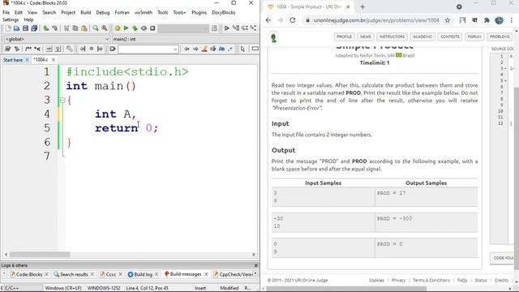519x292 pixels.
Task: Bookmark this page with the star icon
Action: click(x=448, y=20)
